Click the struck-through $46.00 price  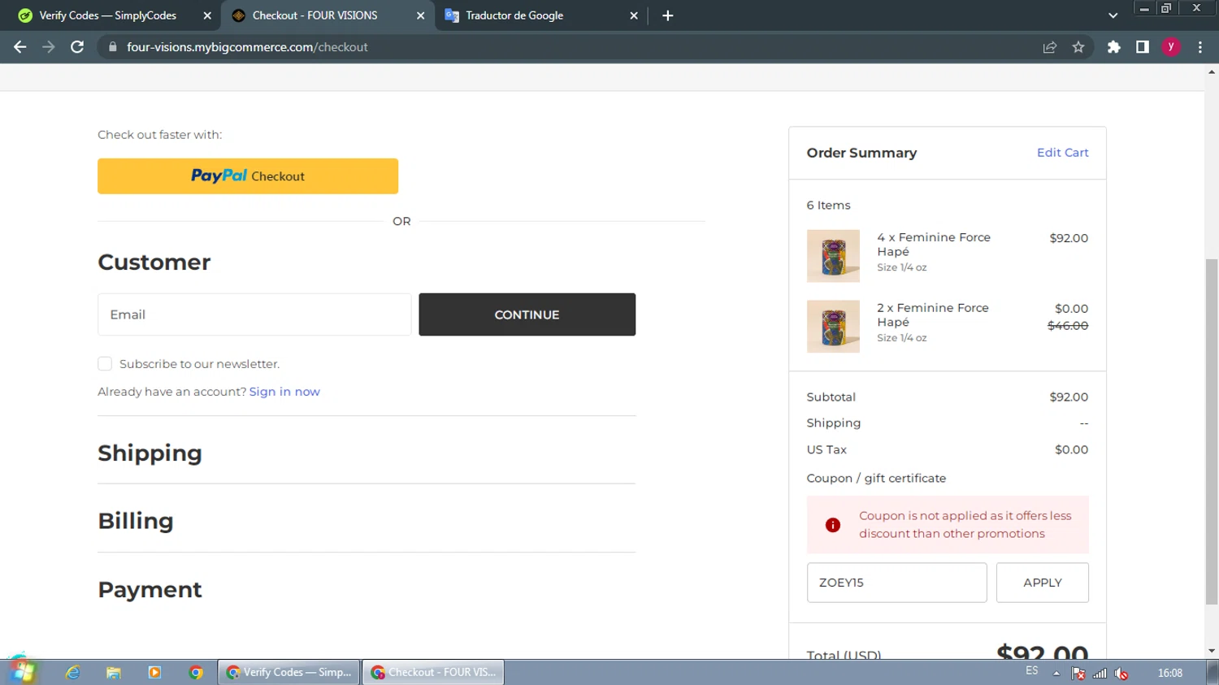click(x=1068, y=326)
